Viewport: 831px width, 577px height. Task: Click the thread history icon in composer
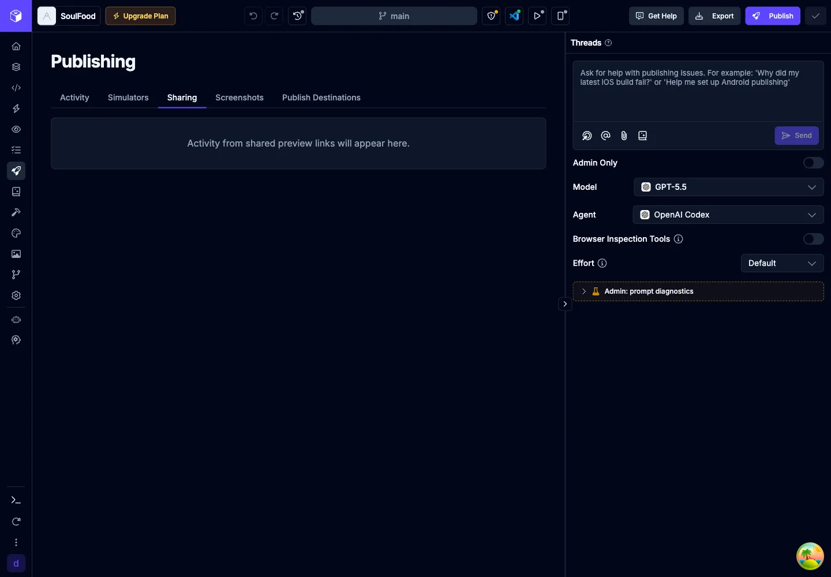pos(587,136)
